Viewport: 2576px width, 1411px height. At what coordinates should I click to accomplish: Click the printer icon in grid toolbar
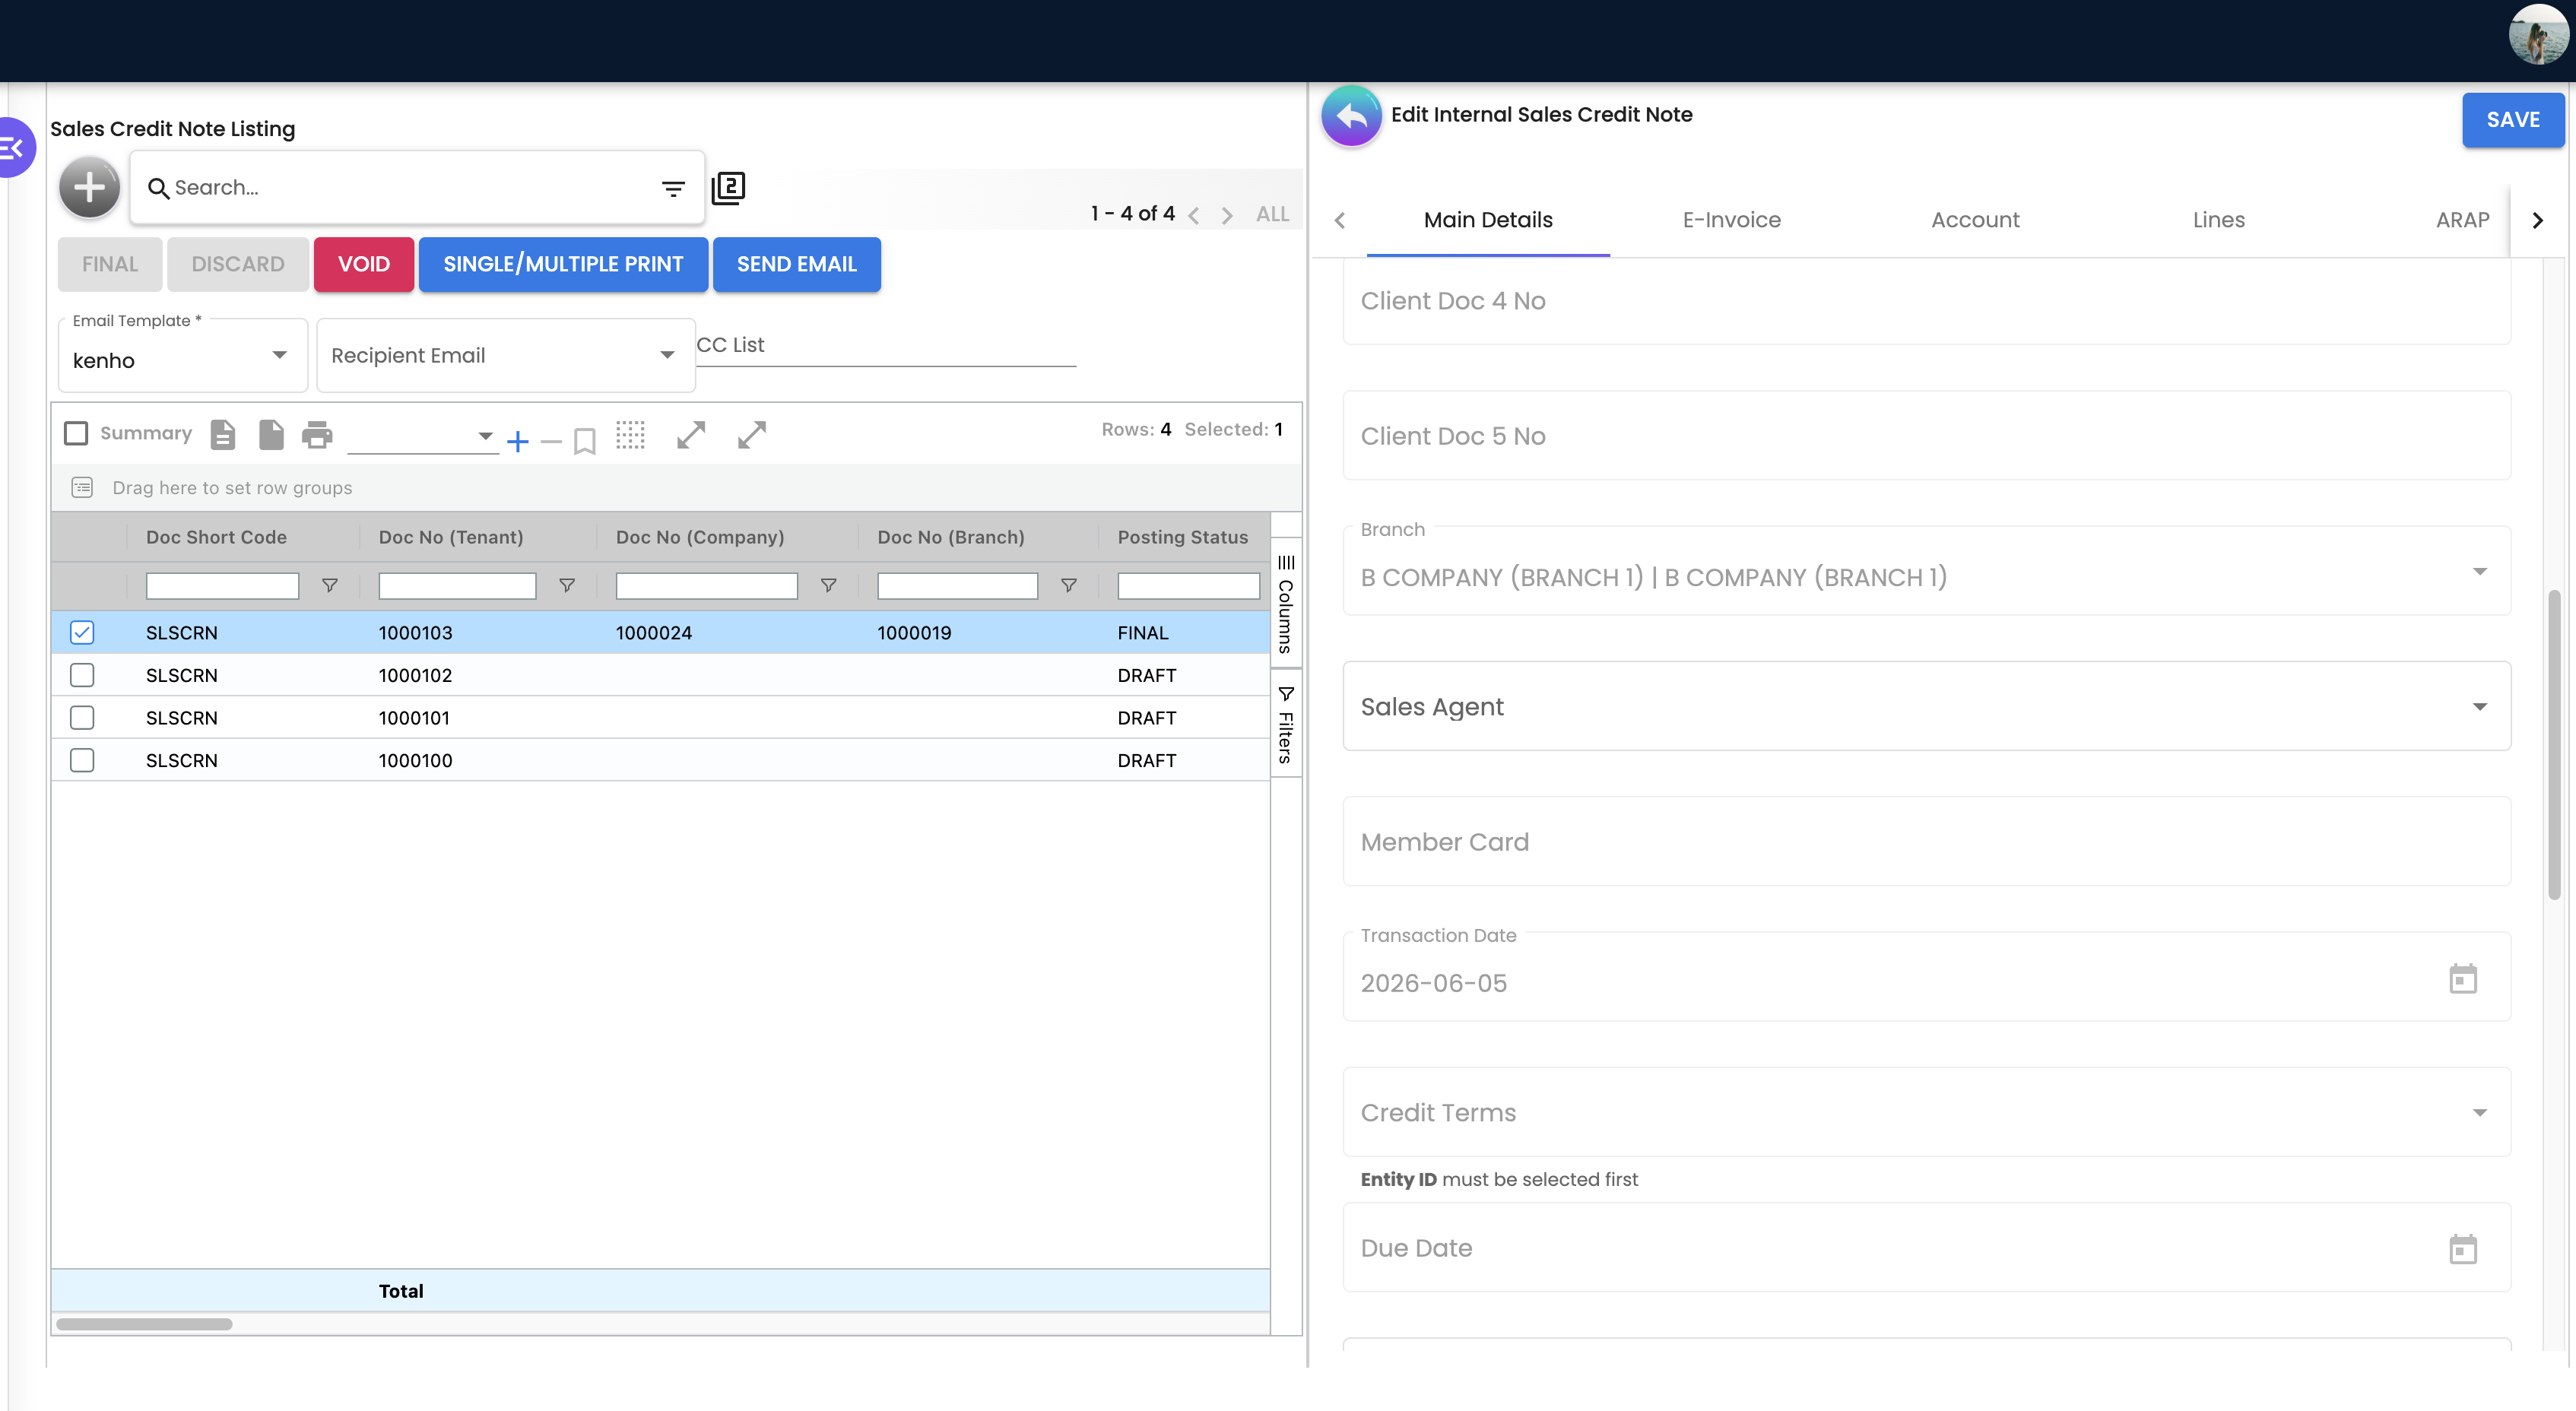(317, 435)
